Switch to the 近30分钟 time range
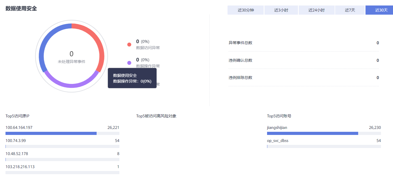This screenshot has height=182, width=393. pos(245,10)
